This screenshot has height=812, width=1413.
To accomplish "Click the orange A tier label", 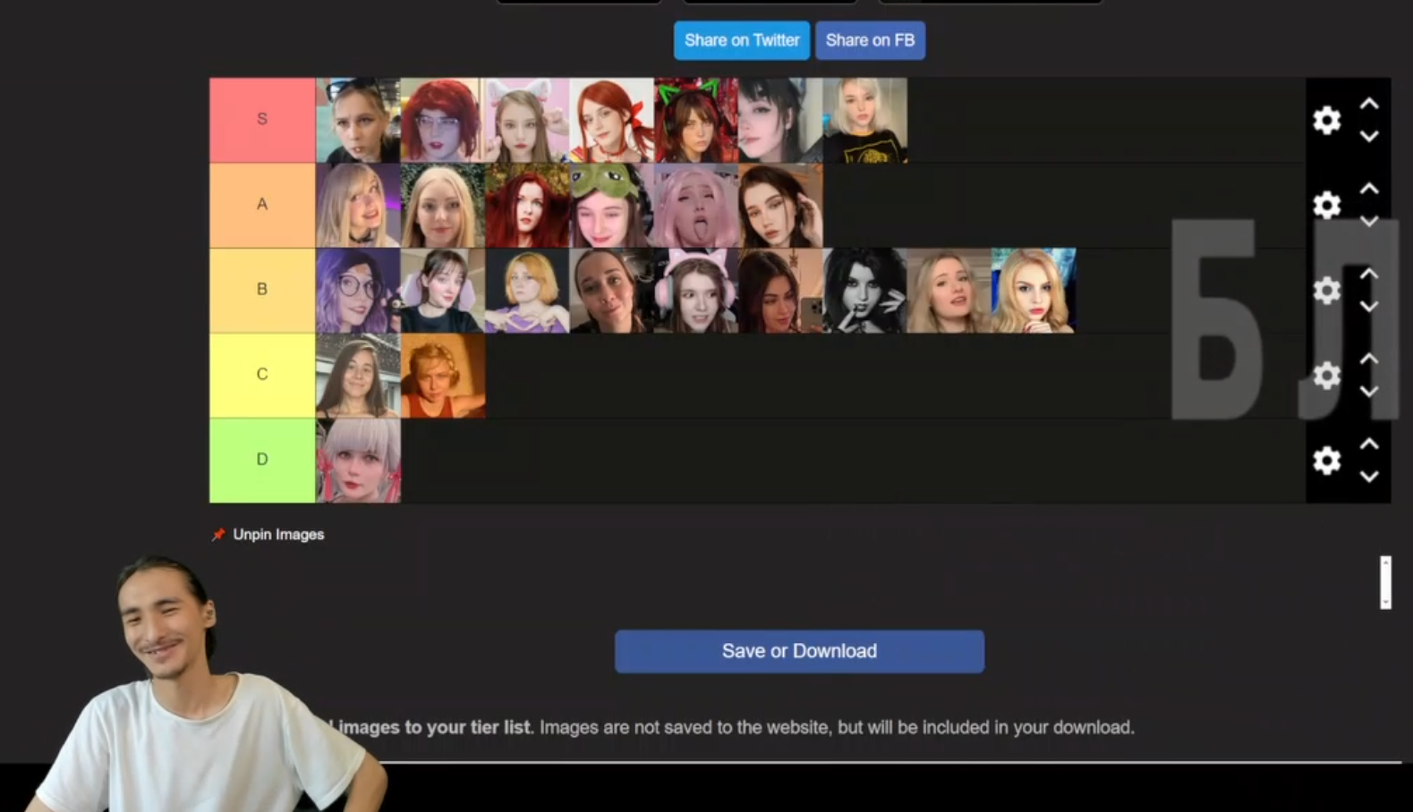I will click(262, 205).
